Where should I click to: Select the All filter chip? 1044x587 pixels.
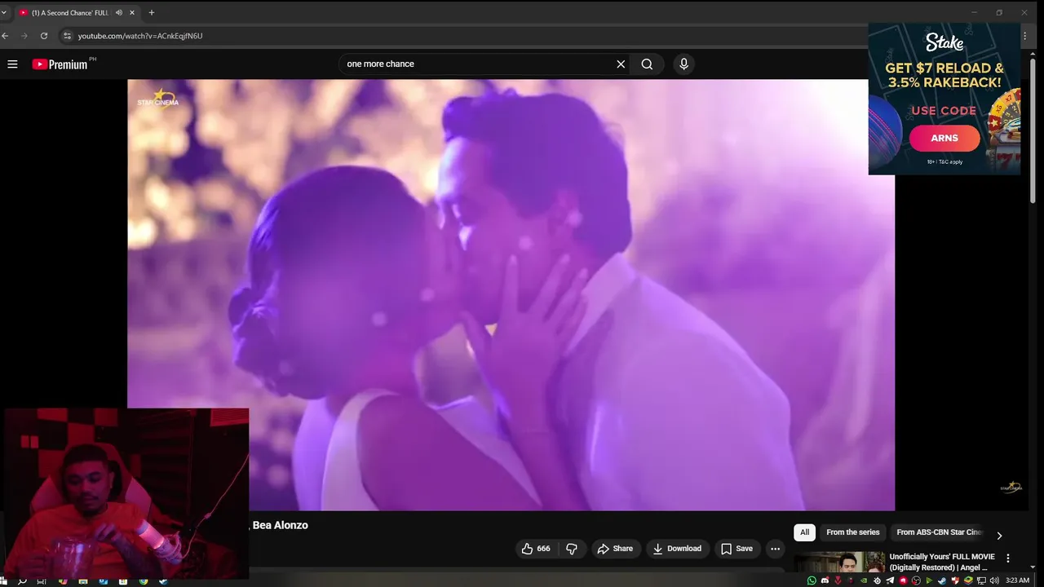click(804, 532)
